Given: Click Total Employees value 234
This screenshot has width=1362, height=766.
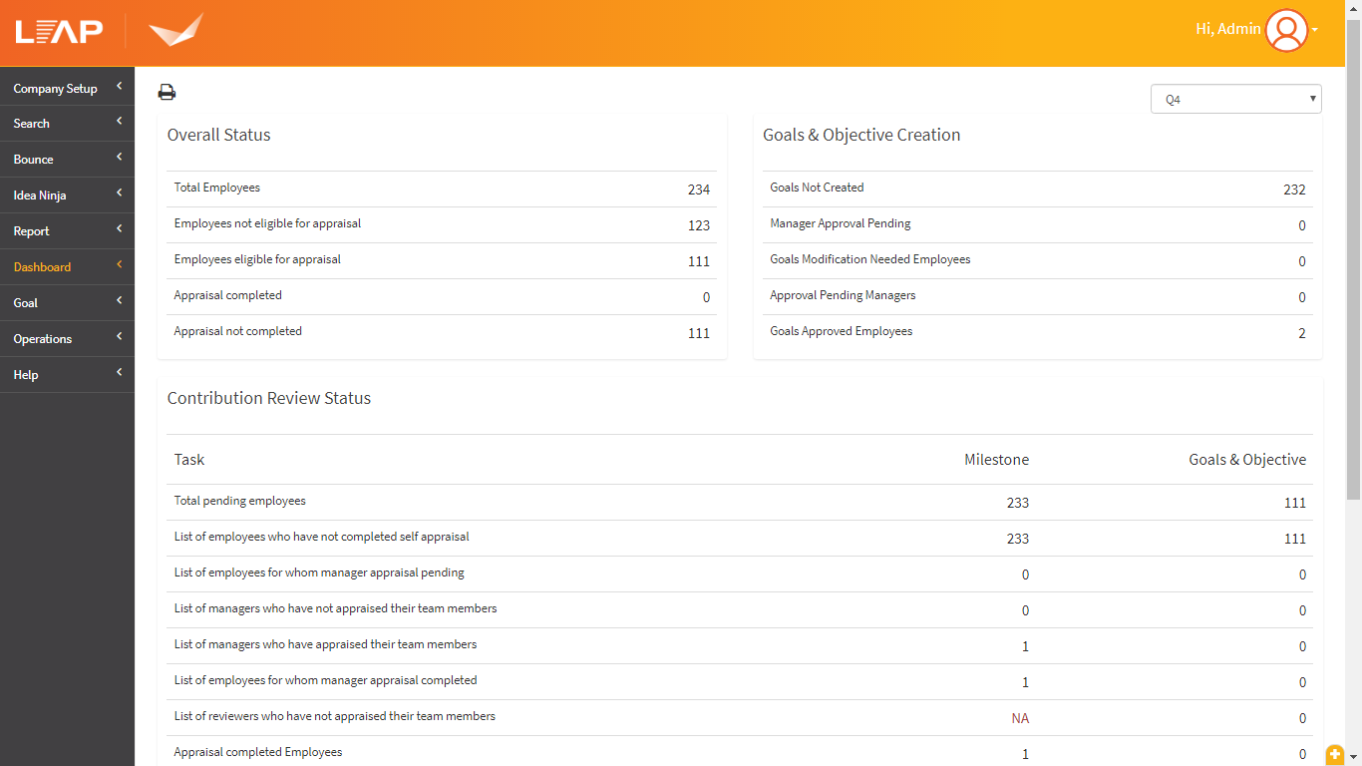Looking at the screenshot, I should click(699, 190).
